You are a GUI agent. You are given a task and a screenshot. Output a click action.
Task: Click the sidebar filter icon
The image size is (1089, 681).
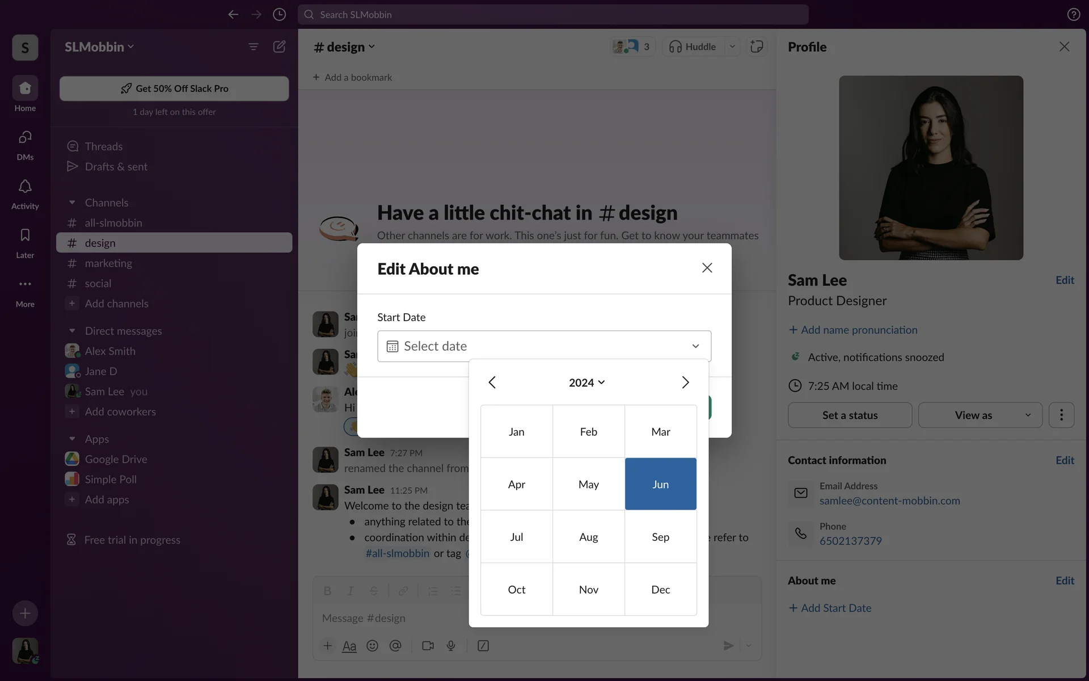click(x=254, y=47)
